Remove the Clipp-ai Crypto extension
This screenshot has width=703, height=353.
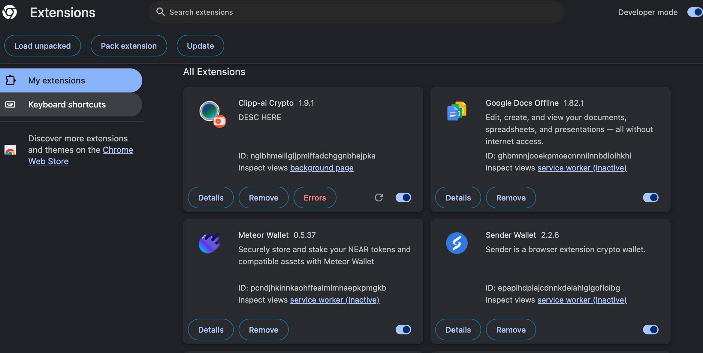pyautogui.click(x=264, y=198)
